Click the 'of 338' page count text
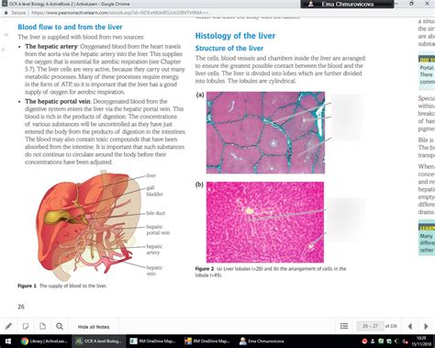Screen dimensions: 435x348 pos(391,326)
